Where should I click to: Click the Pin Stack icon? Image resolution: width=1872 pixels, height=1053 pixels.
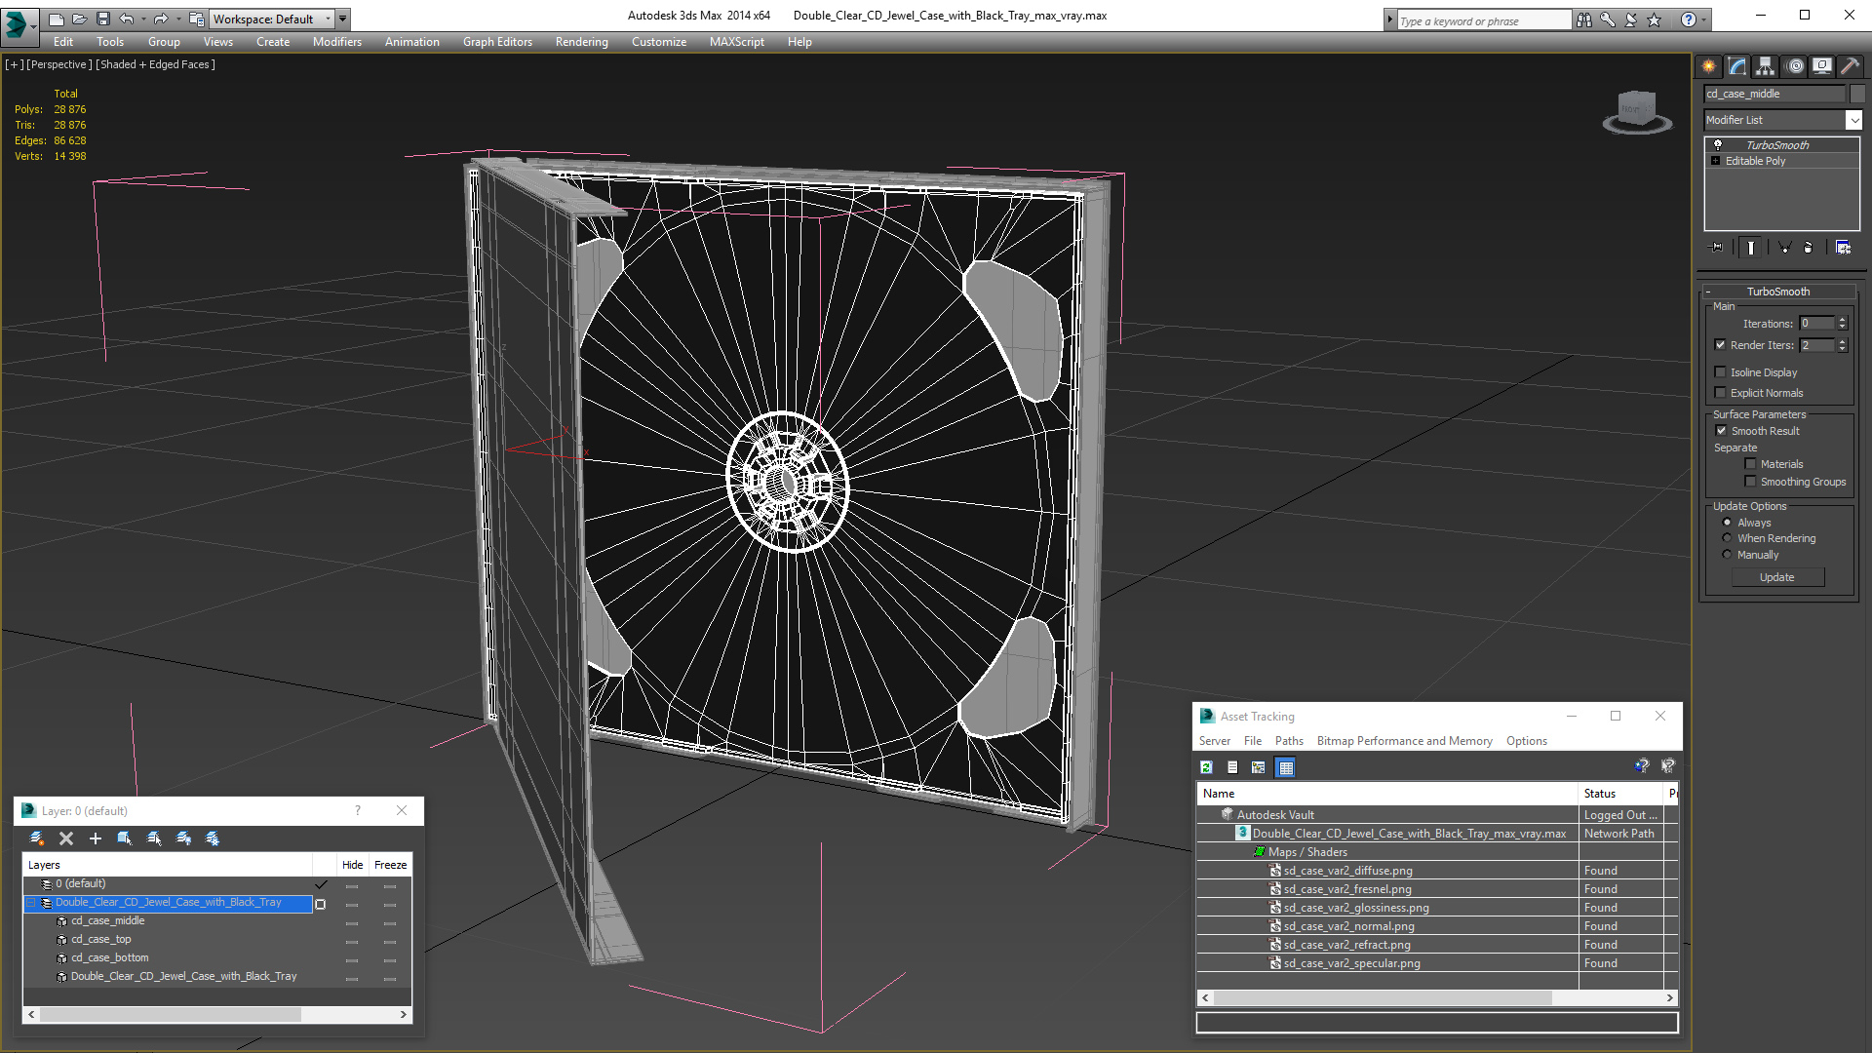click(1717, 248)
